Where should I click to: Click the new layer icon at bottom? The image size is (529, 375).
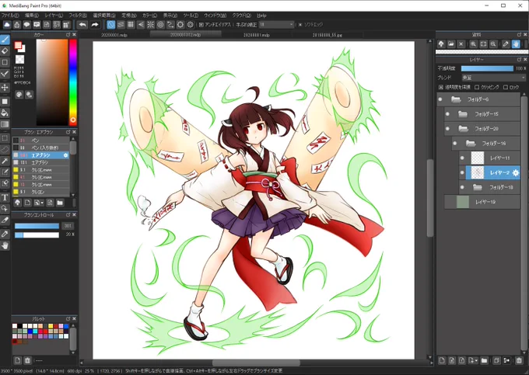tap(442, 360)
